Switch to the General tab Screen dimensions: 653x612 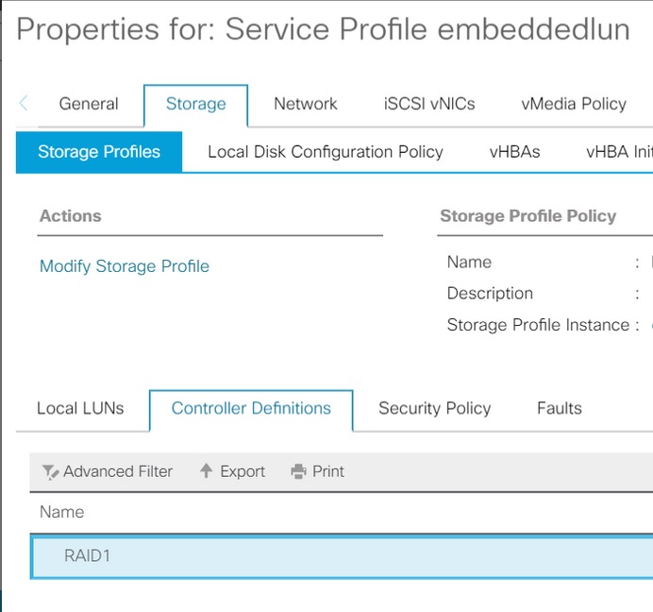tap(89, 104)
